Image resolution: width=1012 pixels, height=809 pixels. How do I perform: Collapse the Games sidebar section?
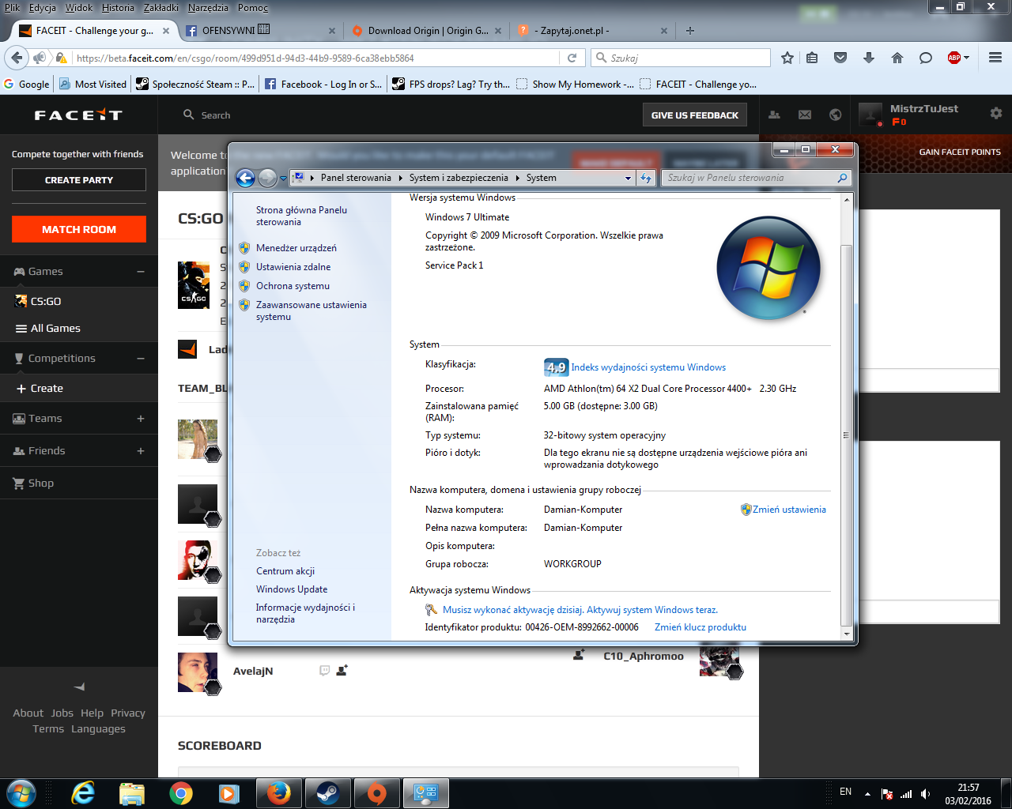tap(141, 272)
